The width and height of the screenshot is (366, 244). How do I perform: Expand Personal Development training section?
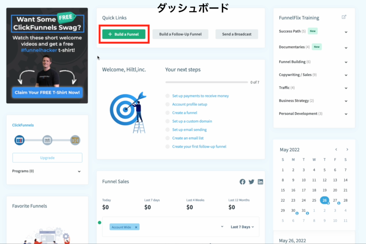coord(346,114)
